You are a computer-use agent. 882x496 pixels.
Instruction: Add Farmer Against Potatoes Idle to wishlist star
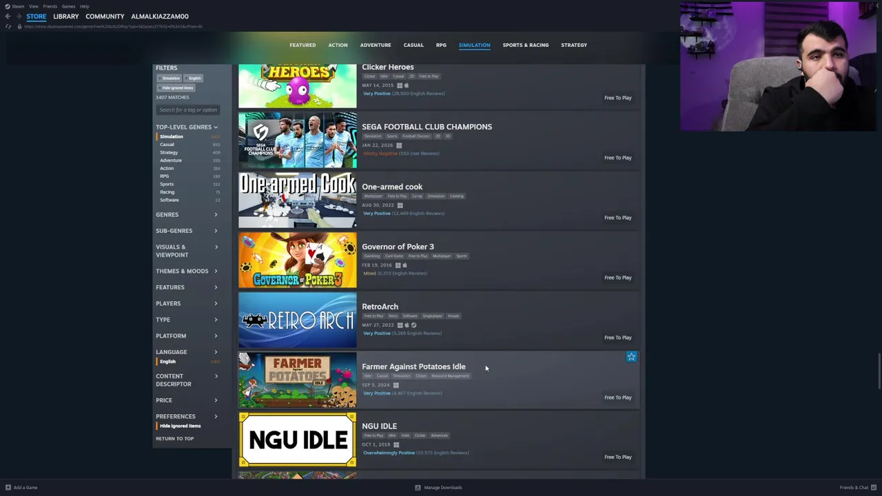pos(631,357)
